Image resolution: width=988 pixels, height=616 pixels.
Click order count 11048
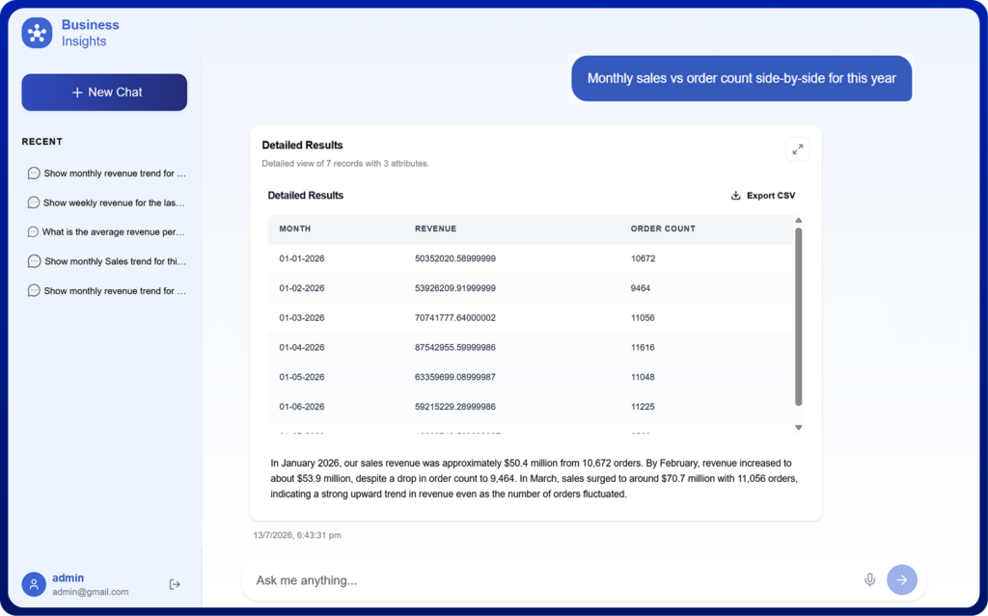click(643, 377)
